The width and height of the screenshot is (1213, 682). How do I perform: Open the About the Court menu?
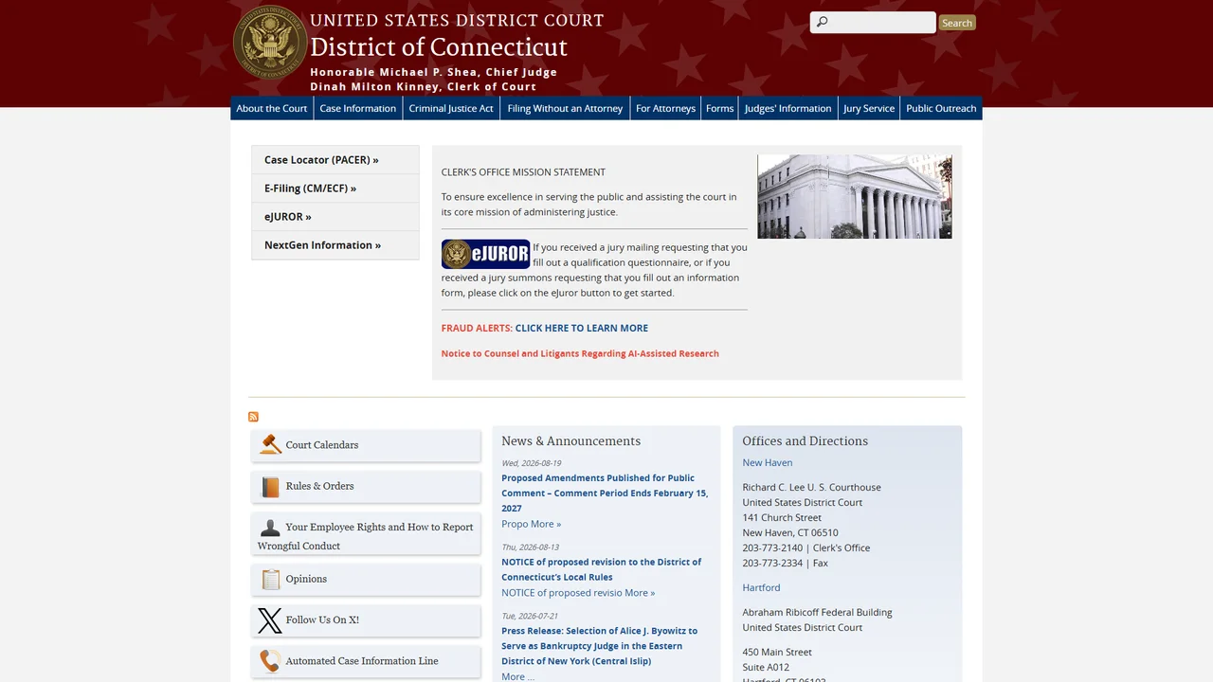point(272,108)
